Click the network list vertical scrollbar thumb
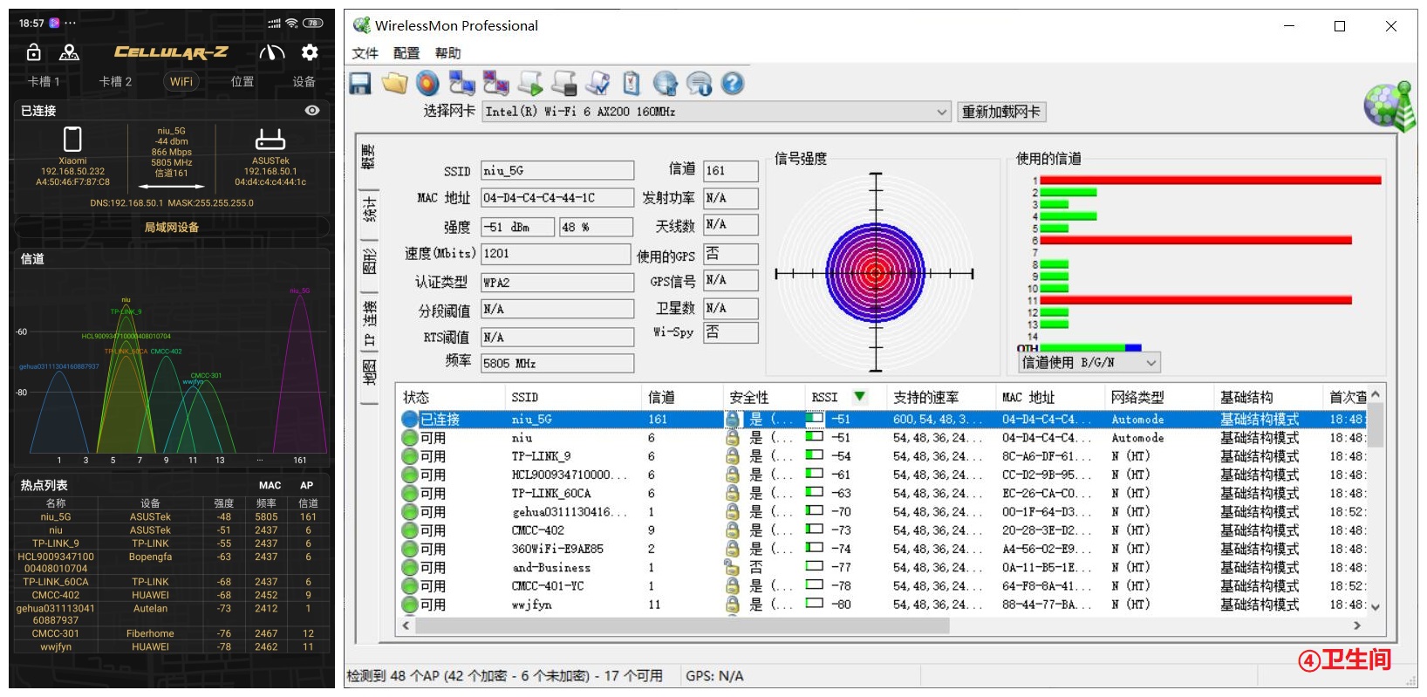 (x=1376, y=425)
